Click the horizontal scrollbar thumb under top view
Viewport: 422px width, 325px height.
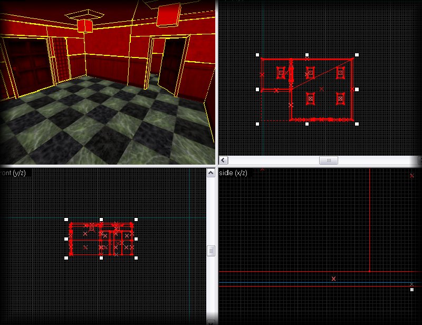(328, 160)
